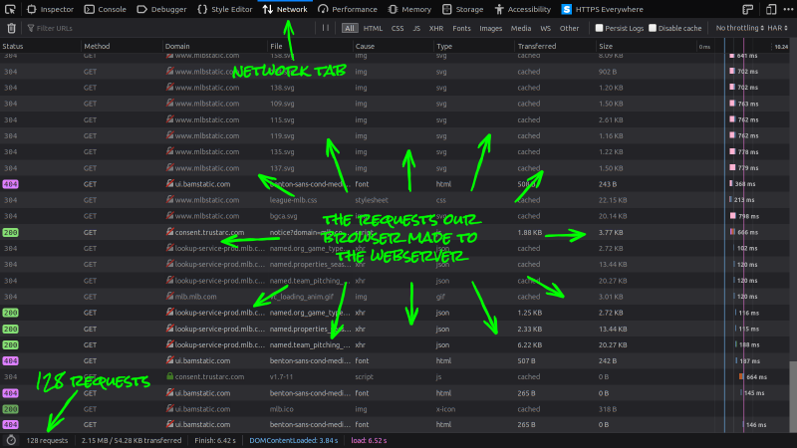Image resolution: width=797 pixels, height=448 pixels.
Task: Show All request types
Action: [350, 29]
